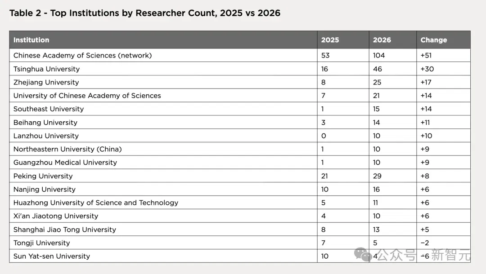The height and width of the screenshot is (274, 486).
Task: Click Peking University's 2026 value '29'
Action: pos(377,176)
